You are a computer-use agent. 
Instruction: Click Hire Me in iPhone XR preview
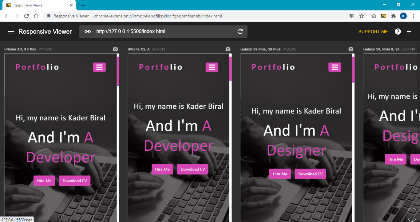point(44,181)
